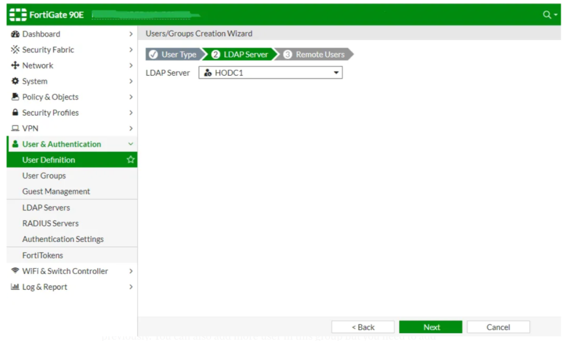Click the Security Profiles lock icon
This screenshot has width=566, height=341.
(x=15, y=112)
